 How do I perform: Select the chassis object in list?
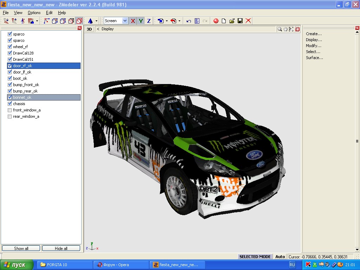tap(19, 104)
